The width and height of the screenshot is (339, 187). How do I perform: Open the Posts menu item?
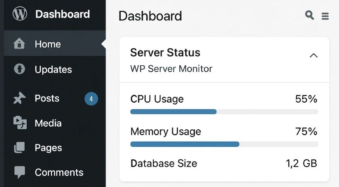tap(47, 98)
